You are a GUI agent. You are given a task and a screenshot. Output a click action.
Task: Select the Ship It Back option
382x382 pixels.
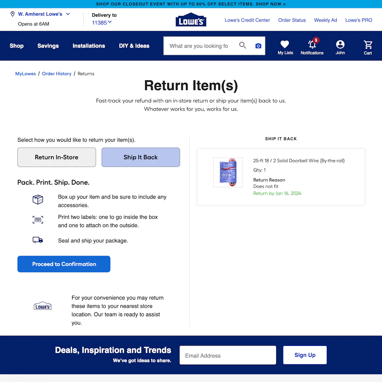[x=140, y=157]
